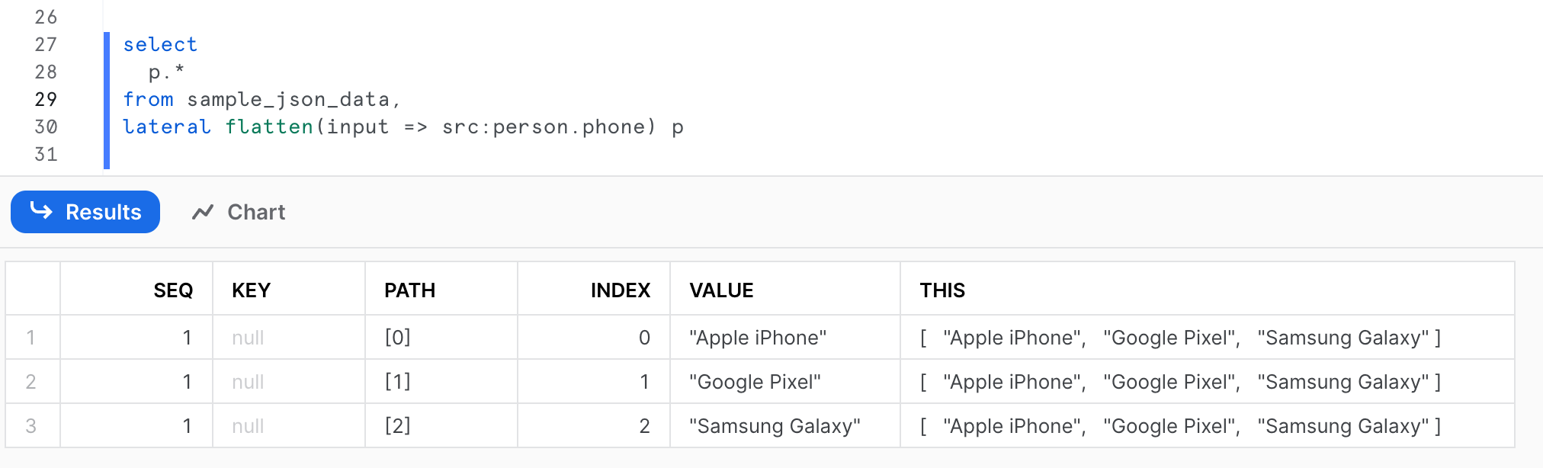Place cursor on the flatten function keyword
1543x468 pixels.
269,127
